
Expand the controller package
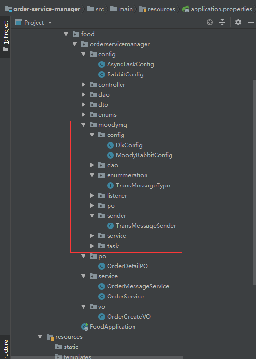[83, 85]
